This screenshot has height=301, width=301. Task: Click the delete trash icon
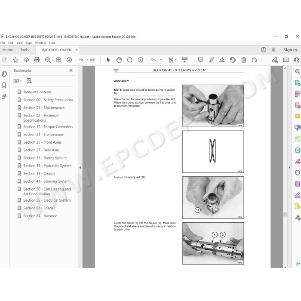pyautogui.click(x=244, y=60)
